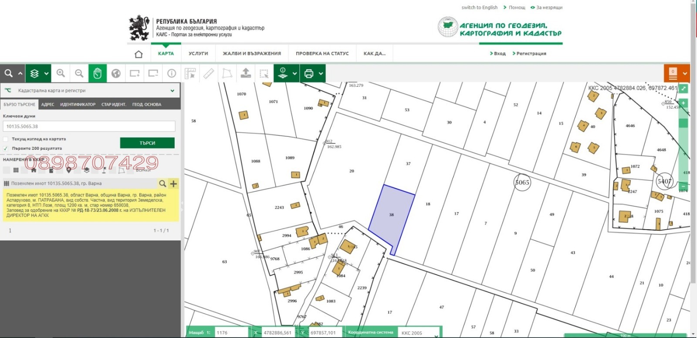This screenshot has width=697, height=338.
Task: Click the globe full extent icon
Action: coord(116,73)
